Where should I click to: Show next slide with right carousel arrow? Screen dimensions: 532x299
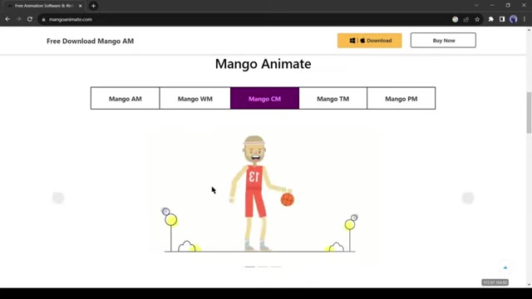pos(468,198)
